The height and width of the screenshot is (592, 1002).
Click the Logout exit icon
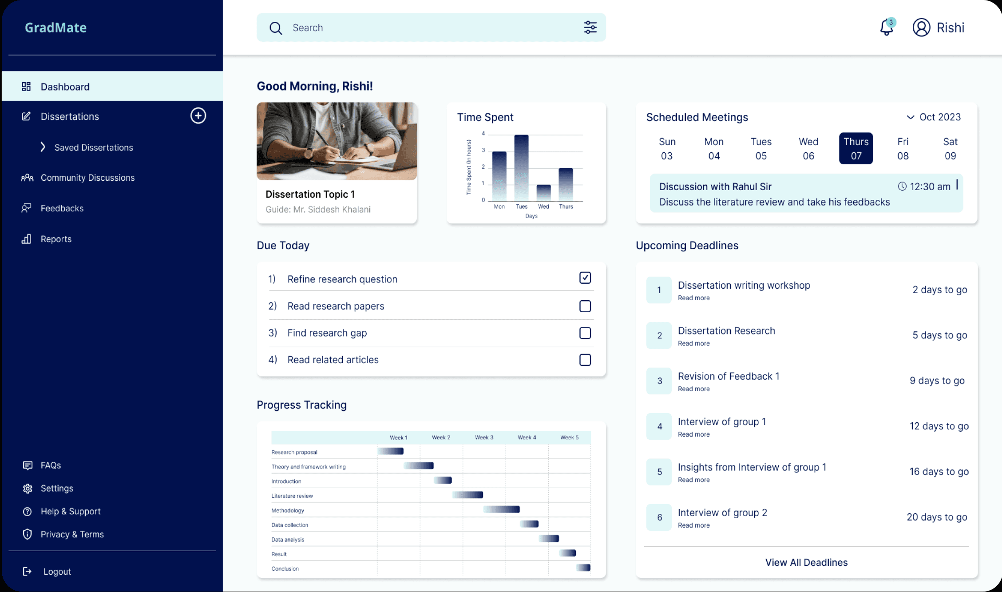tap(28, 572)
